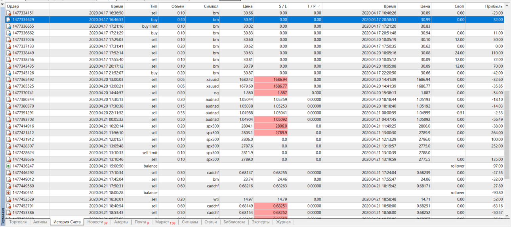511x227 pixels.
Task: Click the red S/L cell 1686.77
Action: pos(271,86)
